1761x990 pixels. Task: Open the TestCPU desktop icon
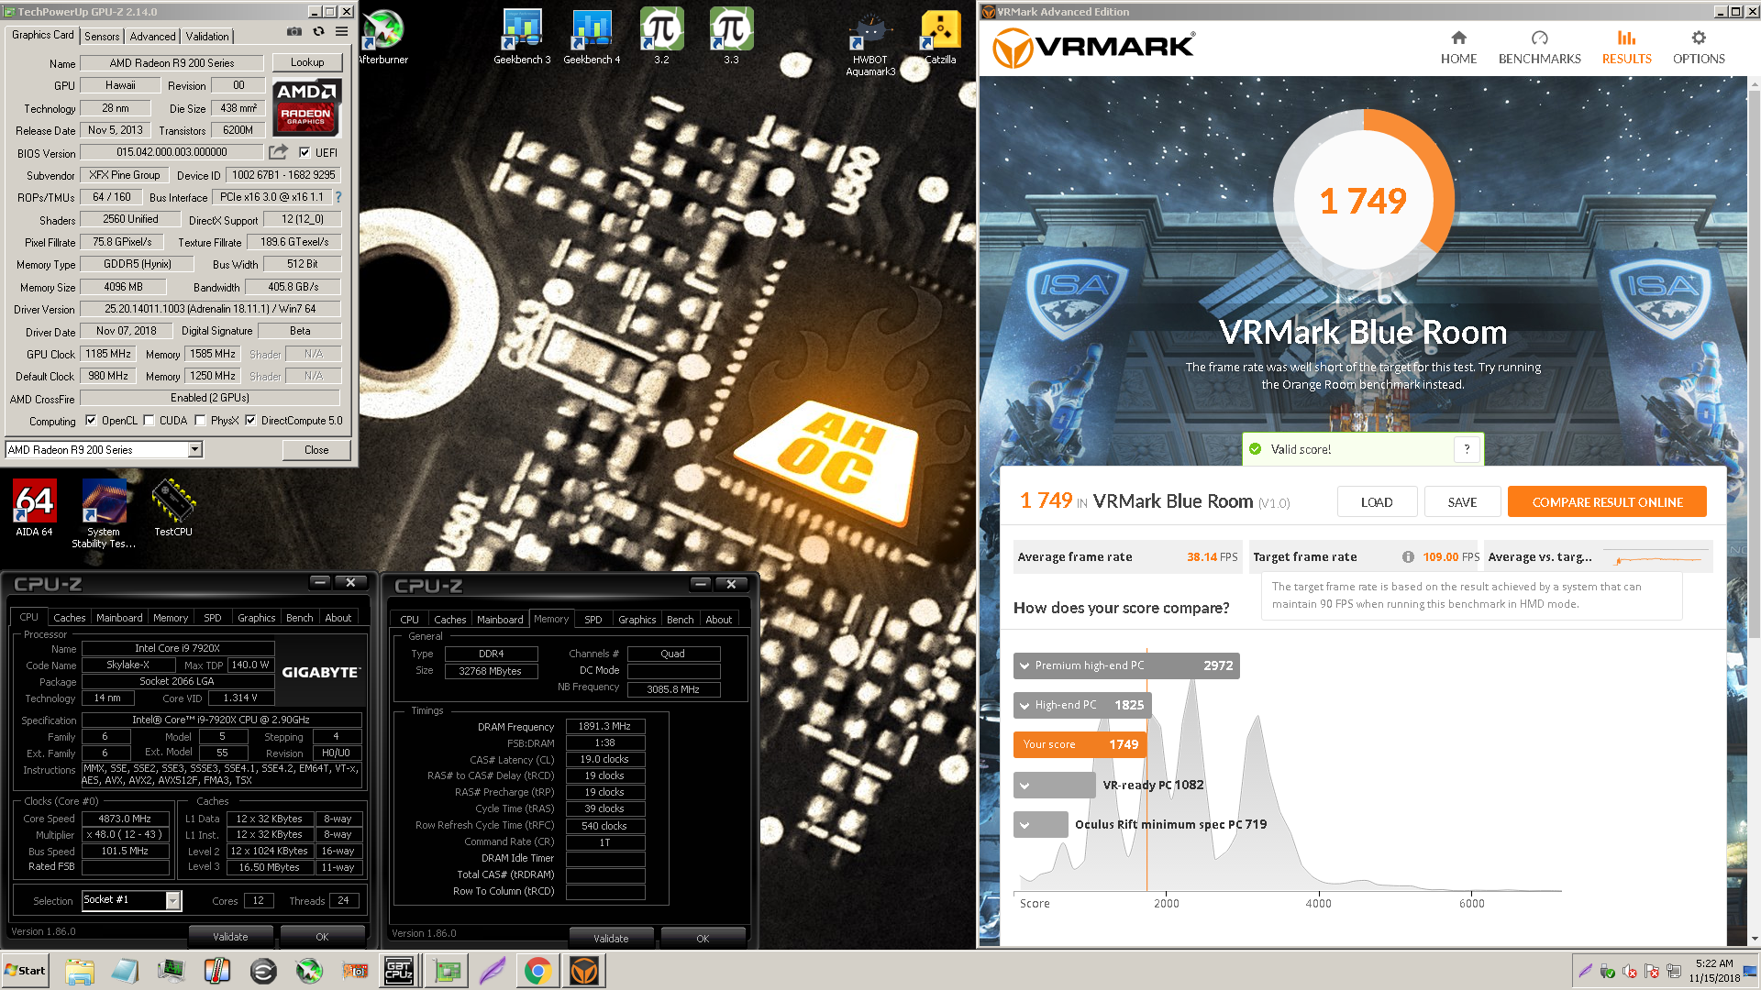pyautogui.click(x=173, y=509)
